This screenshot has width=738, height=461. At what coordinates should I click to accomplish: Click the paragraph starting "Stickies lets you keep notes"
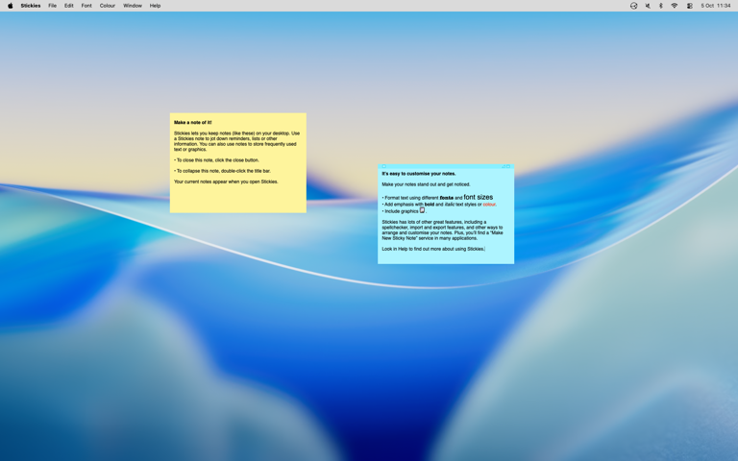(236, 141)
